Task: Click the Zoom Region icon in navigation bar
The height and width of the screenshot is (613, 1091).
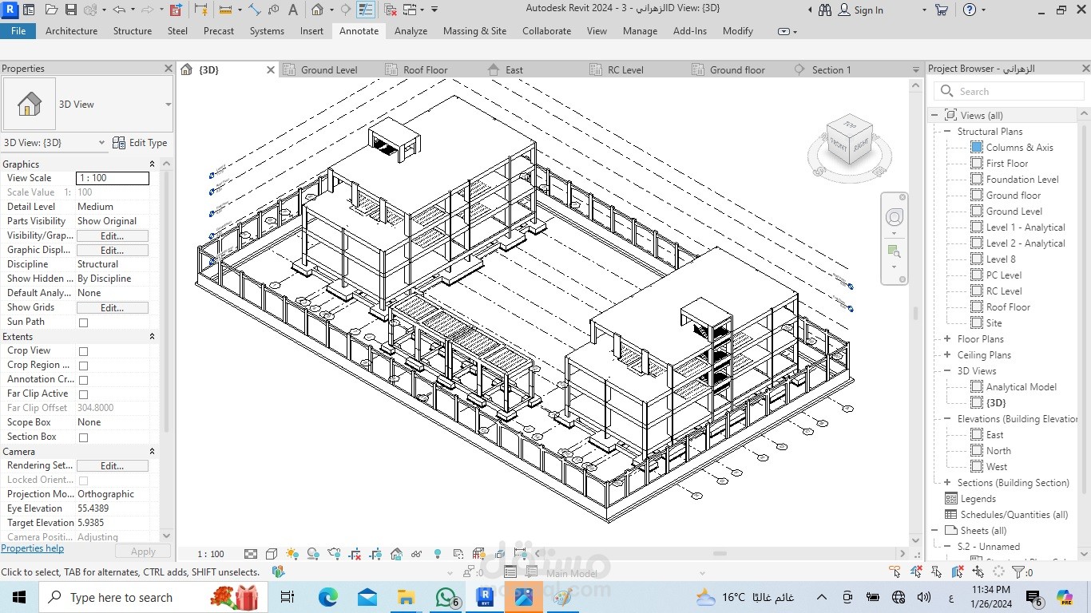Action: pyautogui.click(x=895, y=253)
